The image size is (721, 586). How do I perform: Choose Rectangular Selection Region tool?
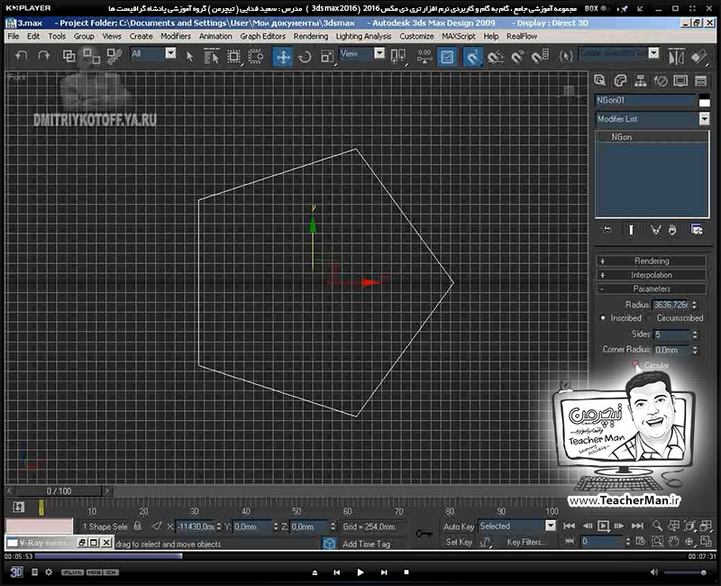(x=233, y=57)
